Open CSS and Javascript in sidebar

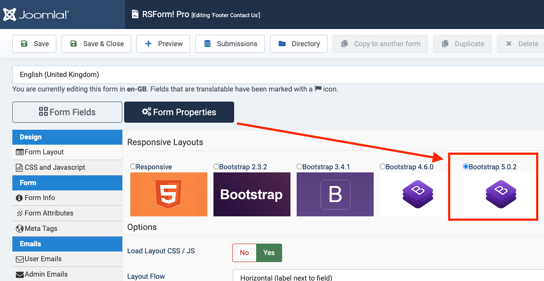coord(55,167)
